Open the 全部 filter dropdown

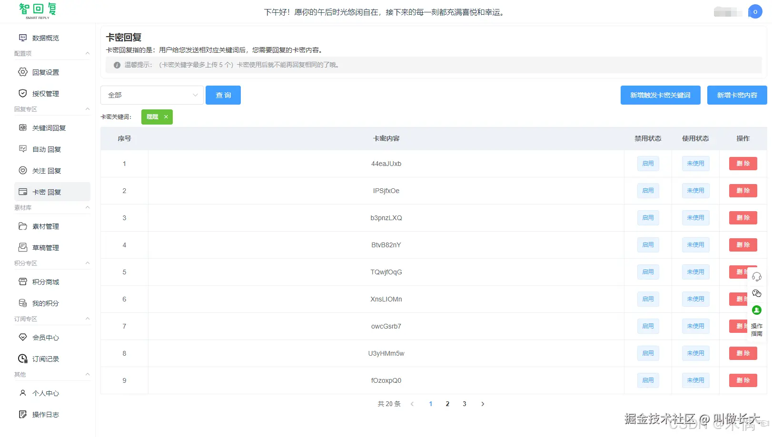[151, 95]
